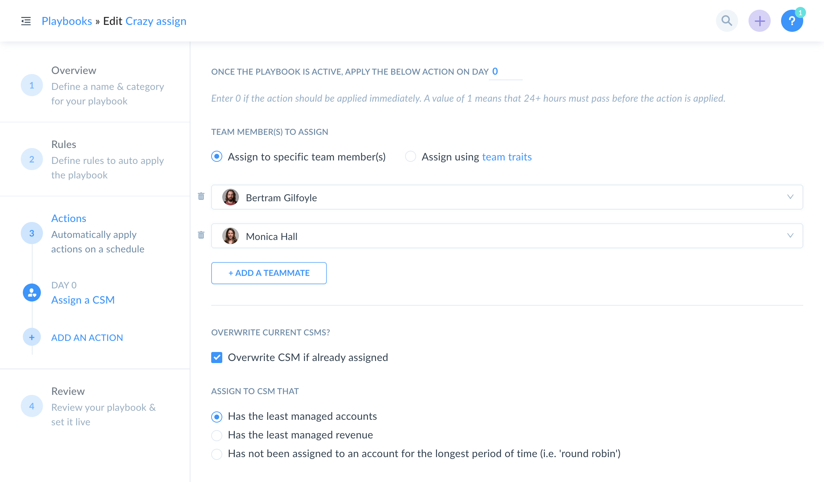Viewport: 824px width, 482px height.
Task: Switch to the Rules step
Action: (x=64, y=145)
